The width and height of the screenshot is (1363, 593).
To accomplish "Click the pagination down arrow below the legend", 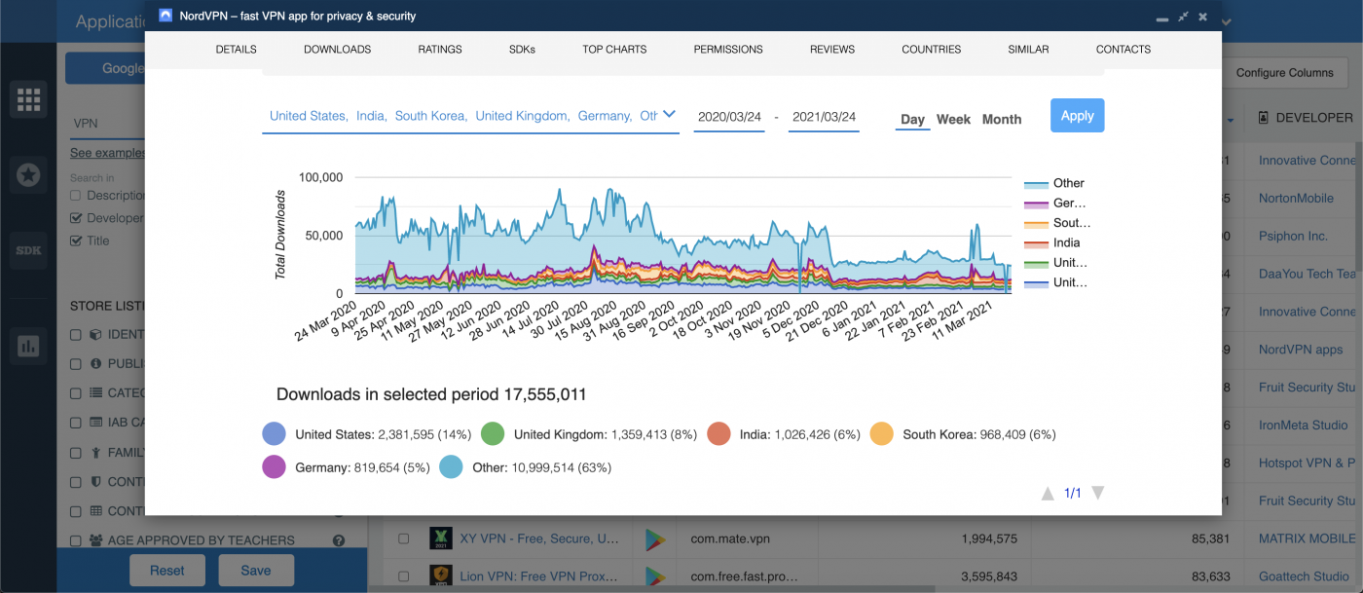I will 1097,493.
